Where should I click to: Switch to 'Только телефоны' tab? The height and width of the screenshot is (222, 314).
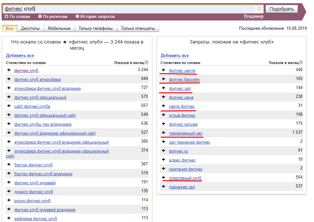(x=96, y=28)
